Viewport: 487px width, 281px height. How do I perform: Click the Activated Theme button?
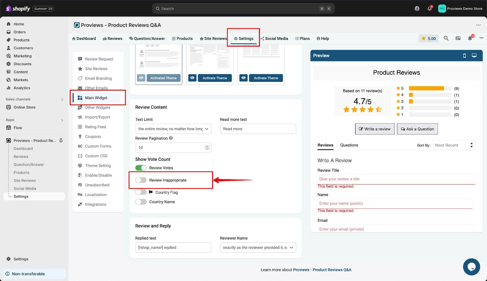click(163, 78)
